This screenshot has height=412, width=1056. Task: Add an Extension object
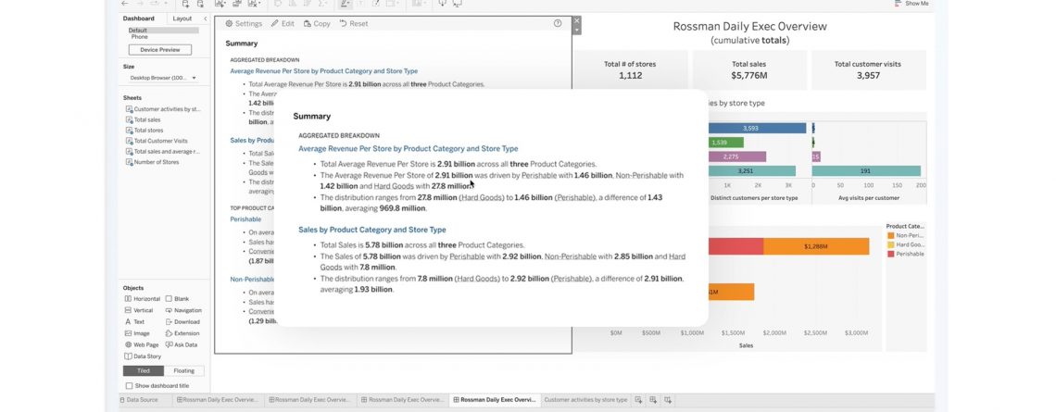point(182,333)
